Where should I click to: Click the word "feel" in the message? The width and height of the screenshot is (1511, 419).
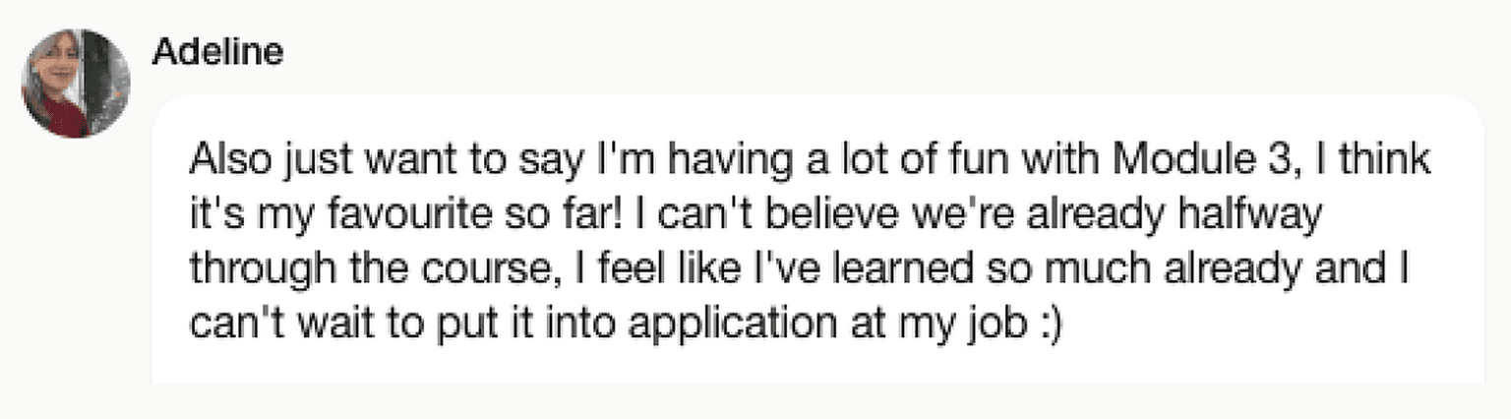click(x=622, y=269)
